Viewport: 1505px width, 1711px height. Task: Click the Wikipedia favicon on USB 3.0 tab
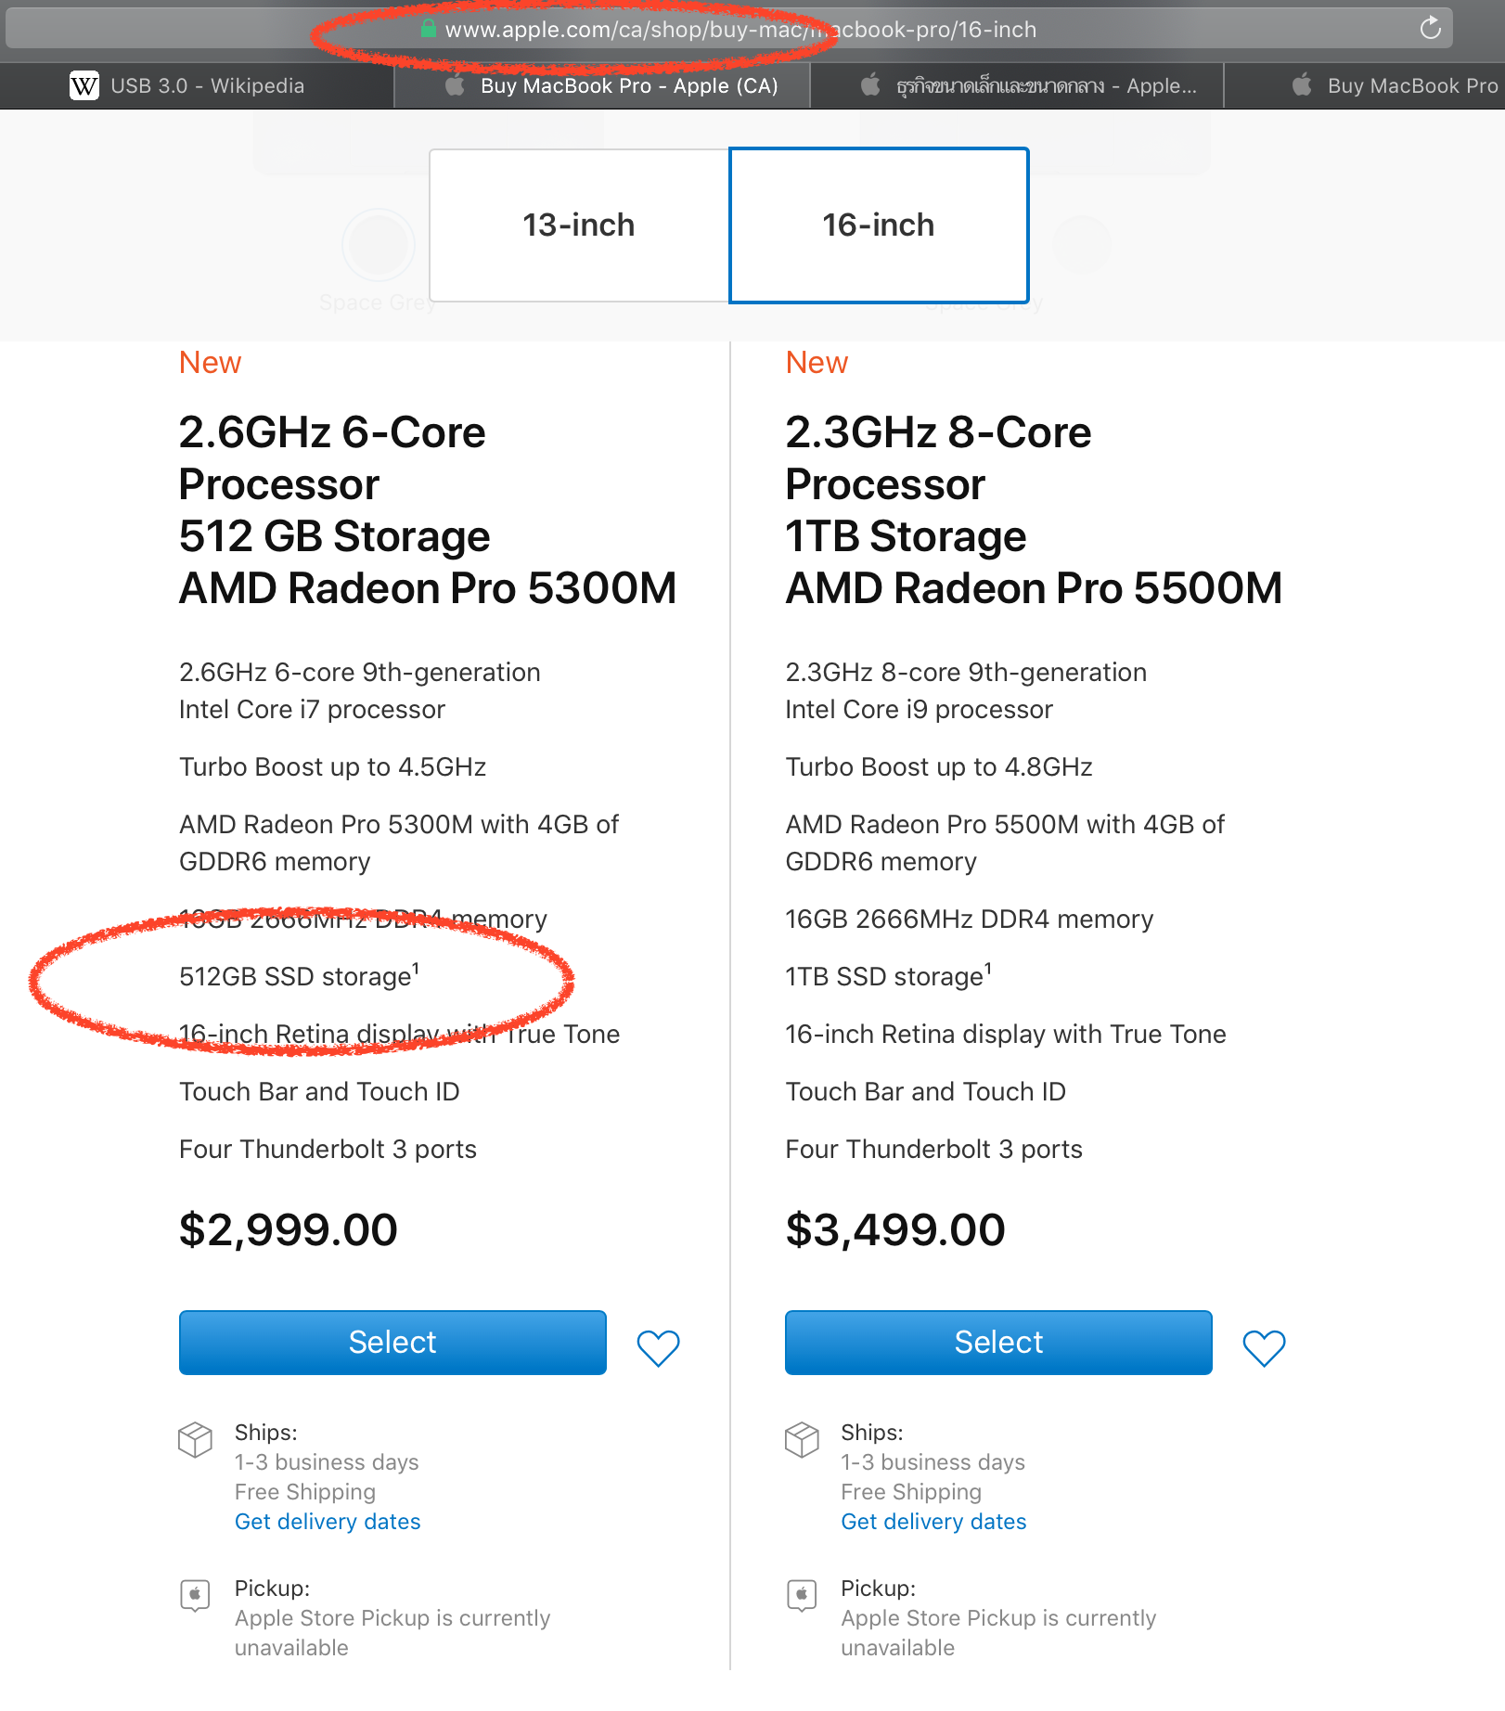[84, 85]
